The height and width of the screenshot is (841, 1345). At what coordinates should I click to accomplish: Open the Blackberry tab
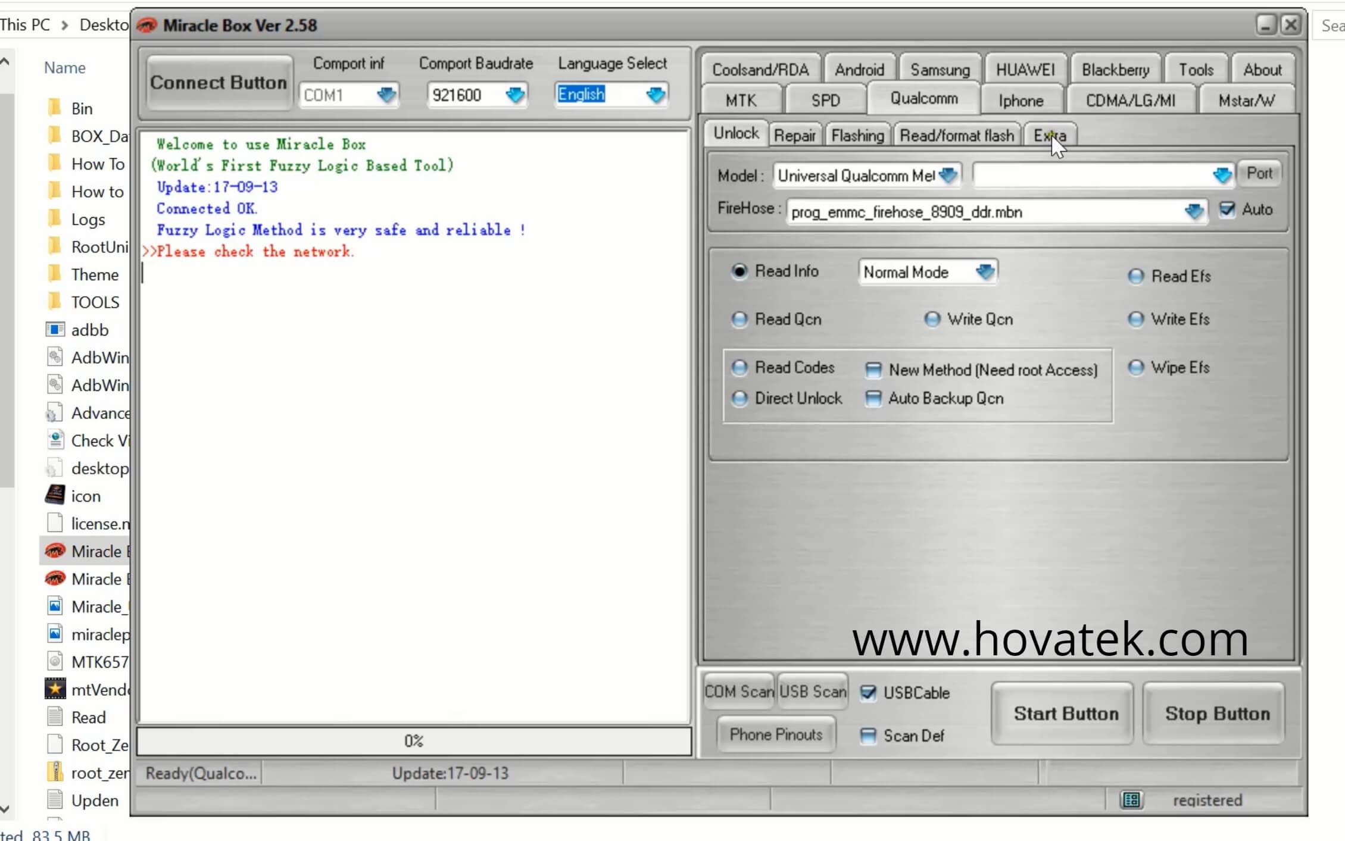[x=1115, y=70]
